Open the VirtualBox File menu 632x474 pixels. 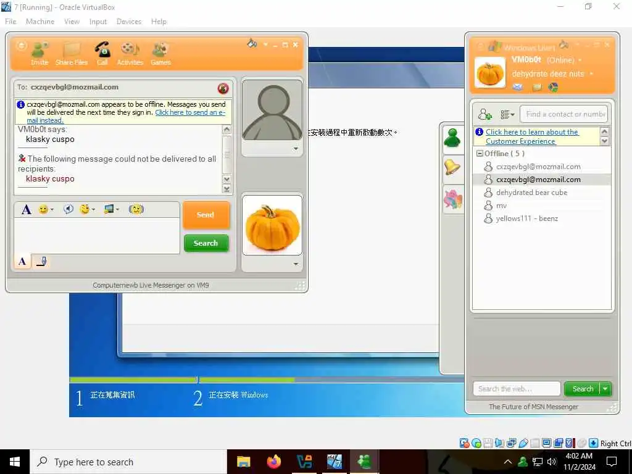point(10,22)
